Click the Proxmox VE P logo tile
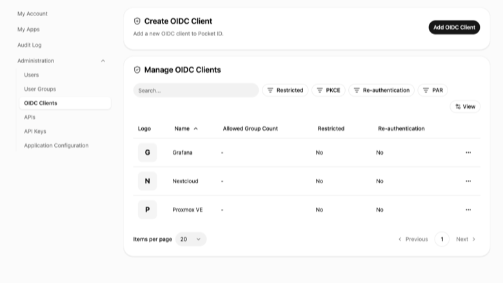This screenshot has width=503, height=283. pyautogui.click(x=147, y=210)
